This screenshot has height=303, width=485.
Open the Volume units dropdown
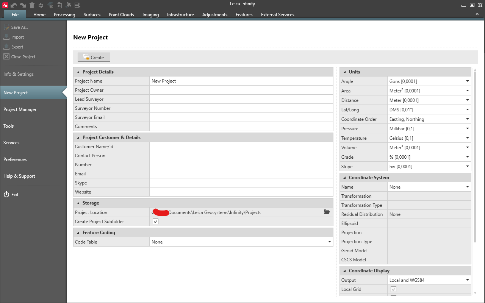pos(468,147)
